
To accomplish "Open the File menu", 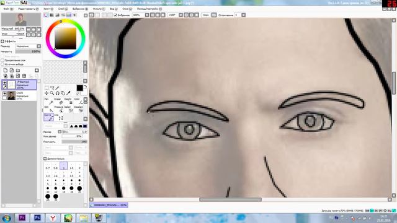I will 8,9.
